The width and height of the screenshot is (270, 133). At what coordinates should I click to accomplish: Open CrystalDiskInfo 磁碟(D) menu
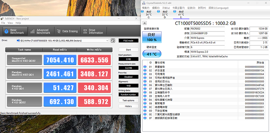click(191, 8)
